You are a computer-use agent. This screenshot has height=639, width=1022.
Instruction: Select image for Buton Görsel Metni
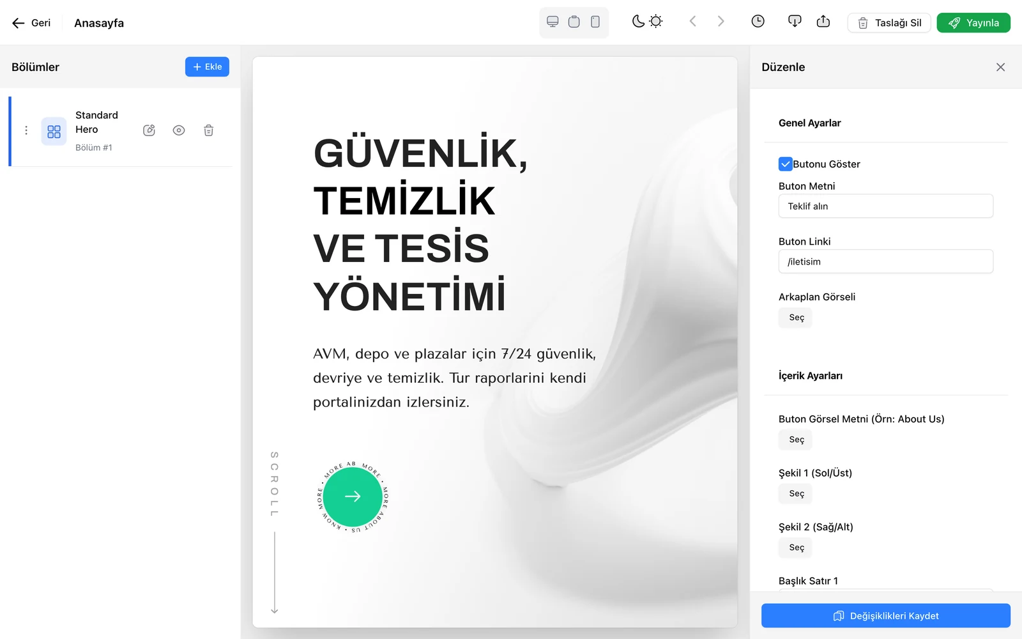pyautogui.click(x=796, y=440)
